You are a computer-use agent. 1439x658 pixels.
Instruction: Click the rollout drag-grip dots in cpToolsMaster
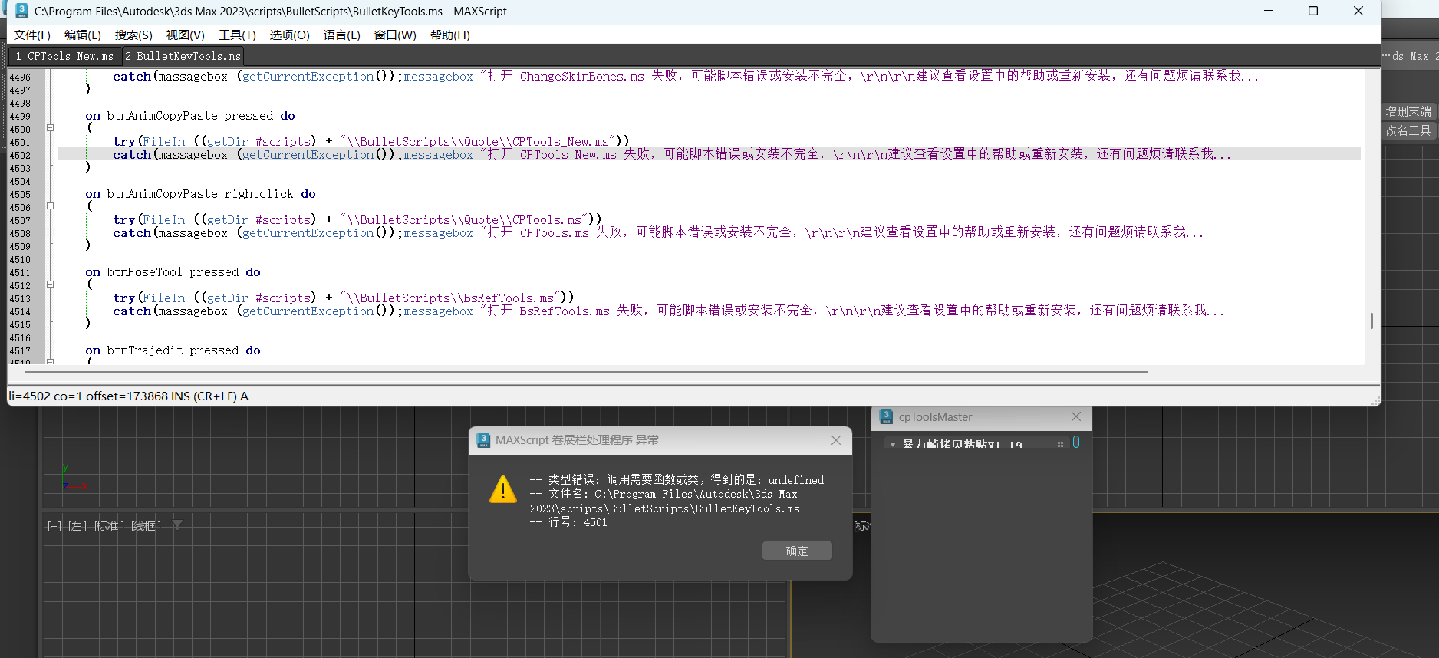tap(1061, 444)
